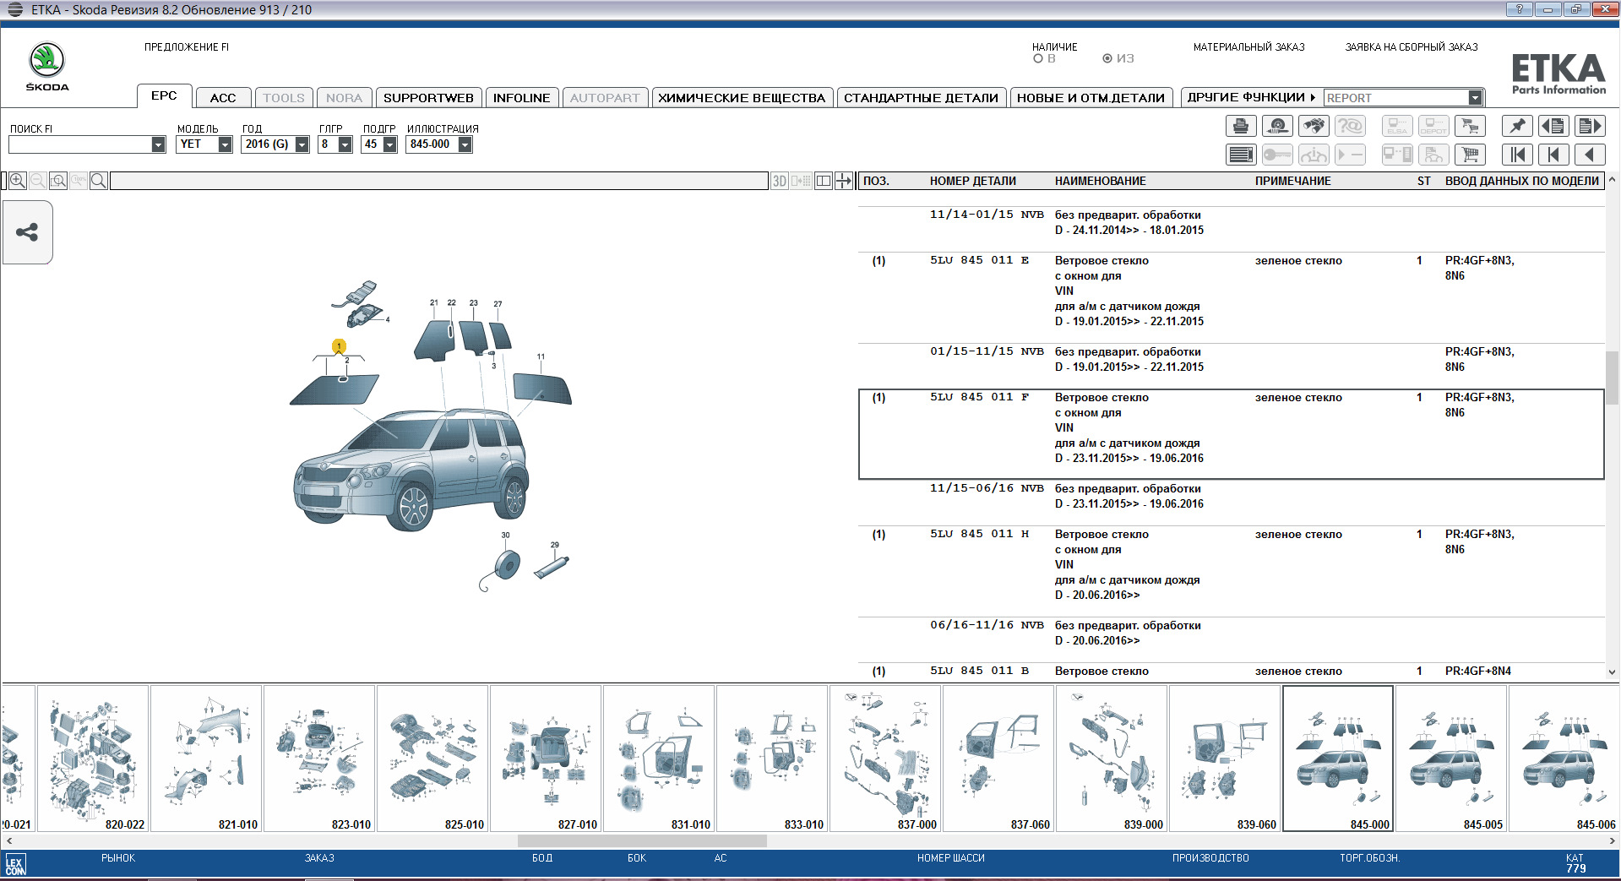
Task: Switch to the EPC tab
Action: click(x=164, y=96)
